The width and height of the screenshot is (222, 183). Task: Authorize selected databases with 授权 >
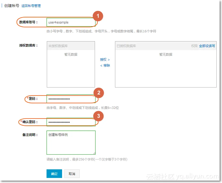[x=105, y=60]
